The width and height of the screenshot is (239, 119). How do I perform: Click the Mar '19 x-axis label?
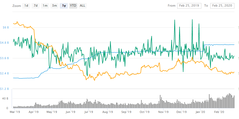tap(15, 112)
